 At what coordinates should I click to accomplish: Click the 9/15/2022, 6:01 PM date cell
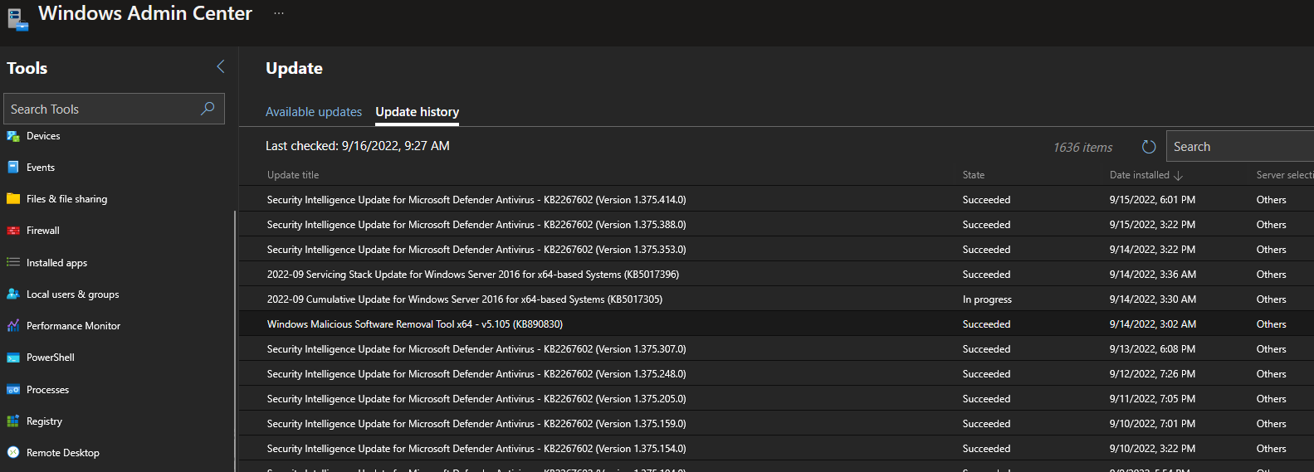[x=1152, y=200]
